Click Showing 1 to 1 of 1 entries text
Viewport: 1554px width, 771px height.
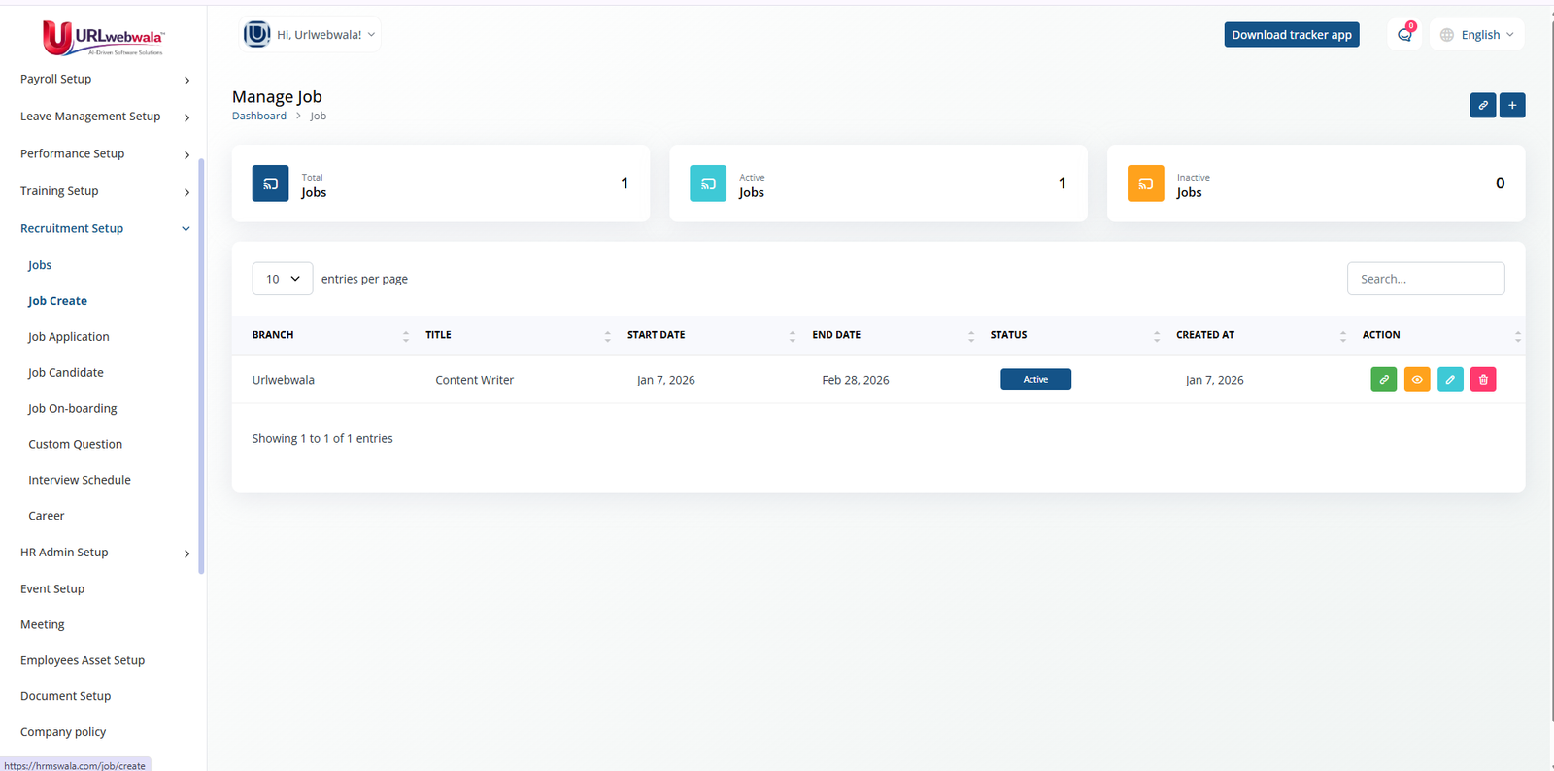pyautogui.click(x=322, y=439)
